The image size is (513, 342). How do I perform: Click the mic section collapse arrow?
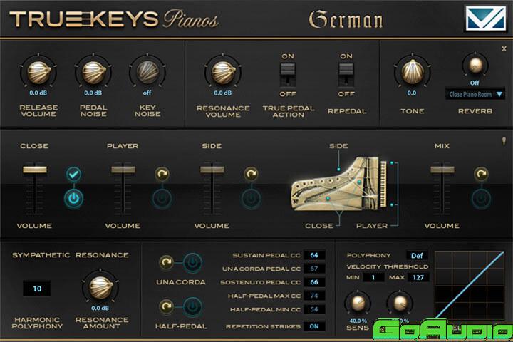pos(504,141)
